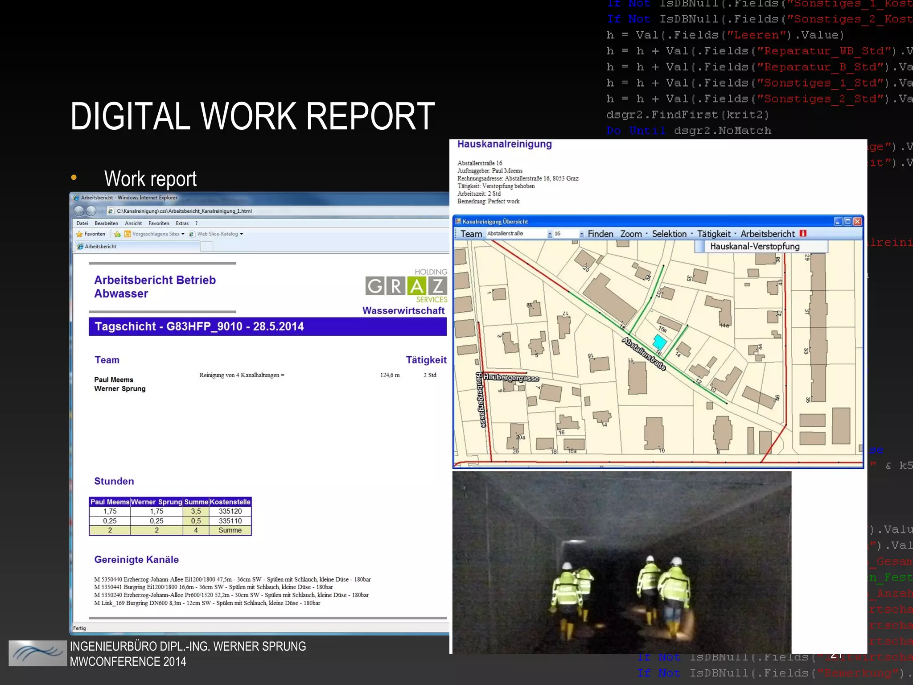Open the Ansicht menu

point(133,223)
